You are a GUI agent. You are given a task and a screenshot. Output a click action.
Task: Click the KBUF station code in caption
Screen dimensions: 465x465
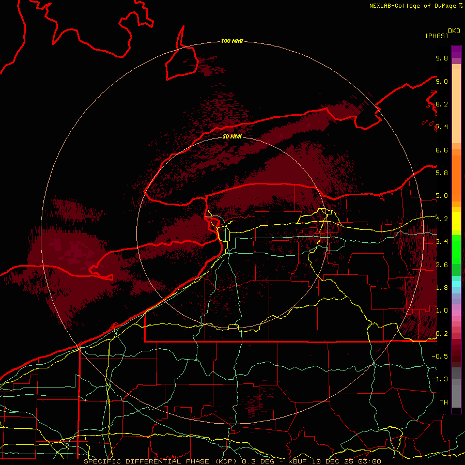click(298, 461)
